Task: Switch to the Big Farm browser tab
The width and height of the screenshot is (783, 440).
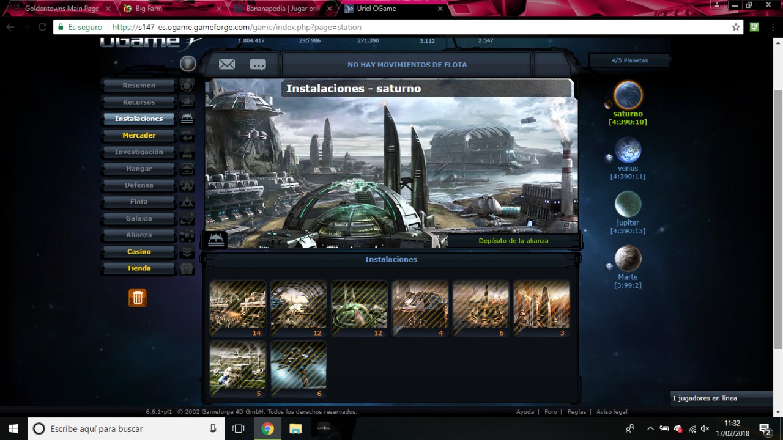Action: click(171, 9)
